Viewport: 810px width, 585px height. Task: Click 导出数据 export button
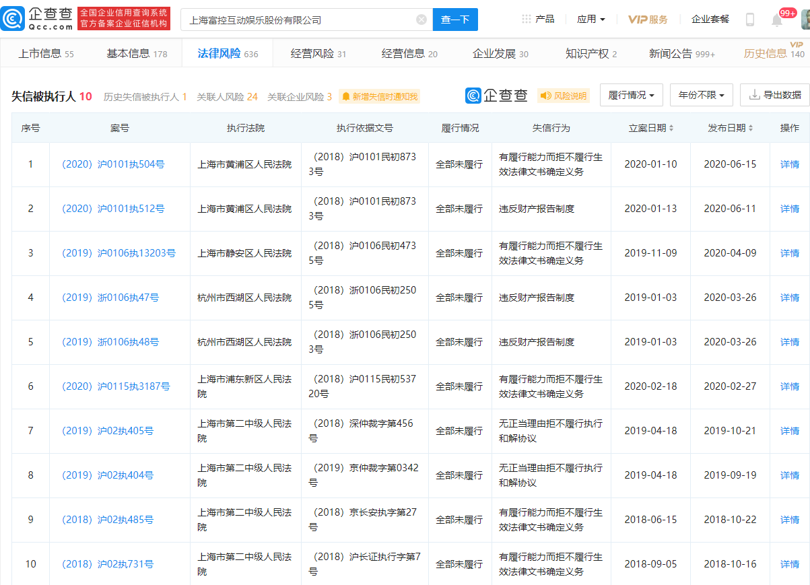coord(774,96)
